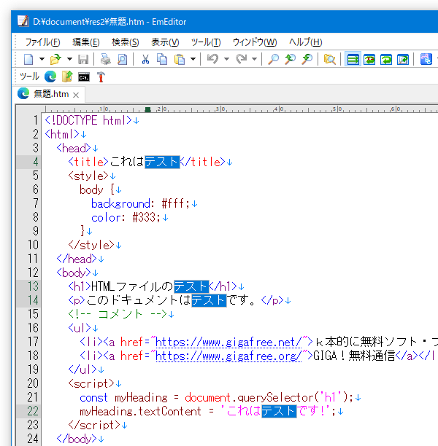Click highlighted テスト in the paragraph line
The height and width of the screenshot is (446, 438).
(x=209, y=300)
